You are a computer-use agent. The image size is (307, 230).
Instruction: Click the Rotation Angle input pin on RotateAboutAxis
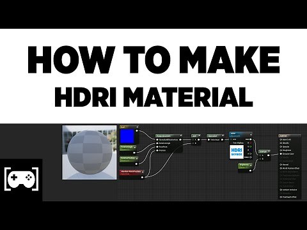click(157, 143)
